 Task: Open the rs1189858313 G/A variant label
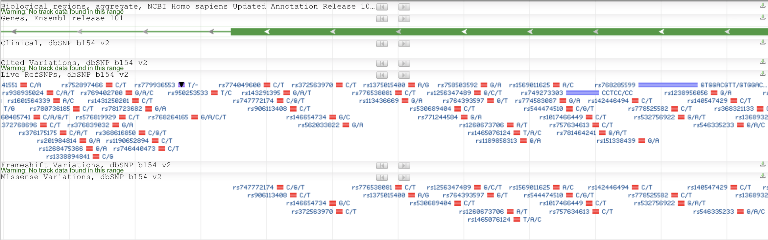click(x=496, y=141)
